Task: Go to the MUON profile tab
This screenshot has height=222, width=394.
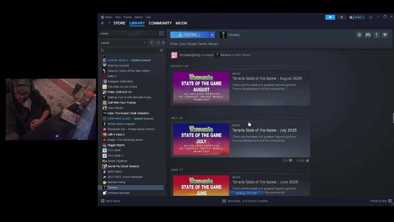Action: tap(181, 23)
